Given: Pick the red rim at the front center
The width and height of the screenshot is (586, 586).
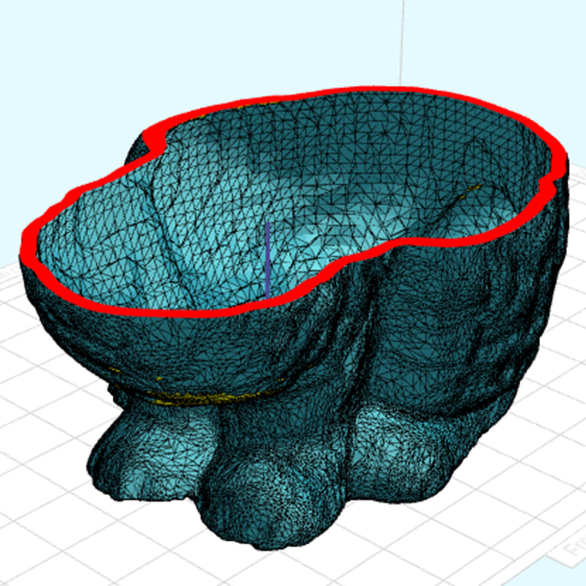Looking at the screenshot, I should pyautogui.click(x=229, y=311).
